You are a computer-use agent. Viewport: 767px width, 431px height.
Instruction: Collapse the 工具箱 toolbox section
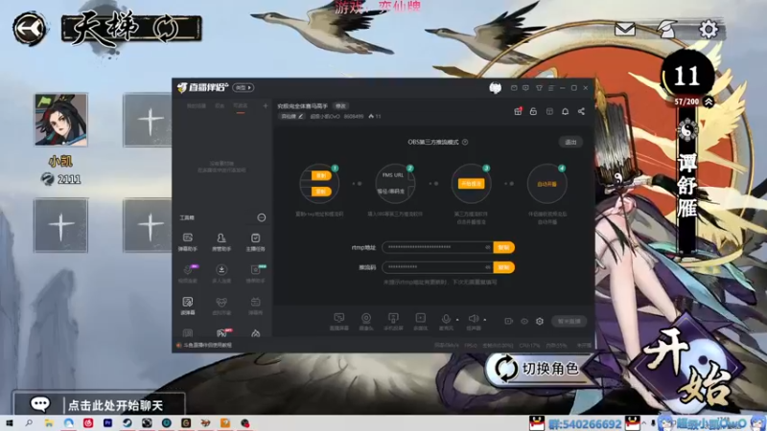click(x=262, y=217)
